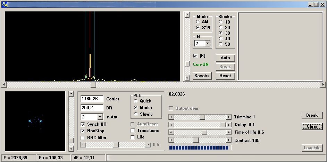327x162 pixels.
Task: Click the up arrow beside the spectrum mode panel
Action: coord(187,15)
